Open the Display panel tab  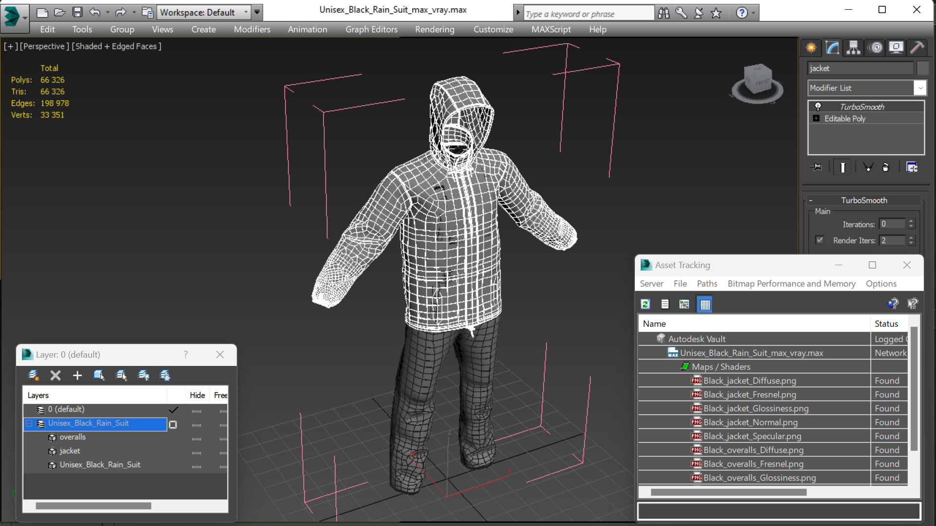tap(896, 47)
